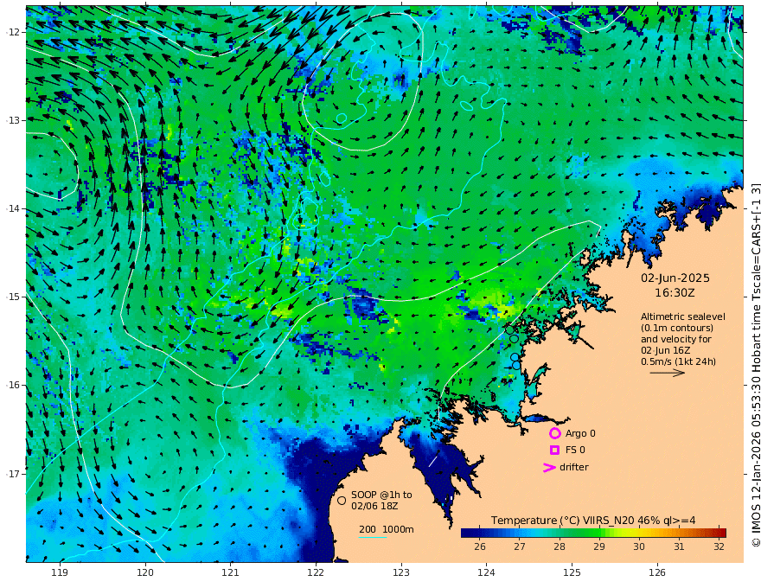
Task: Click the colorbar tick label 29
Action: point(599,546)
